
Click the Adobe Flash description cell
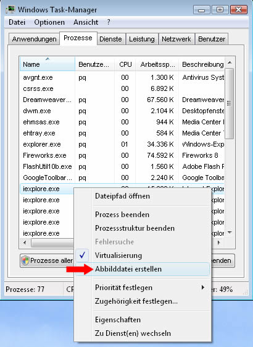[x=203, y=166]
